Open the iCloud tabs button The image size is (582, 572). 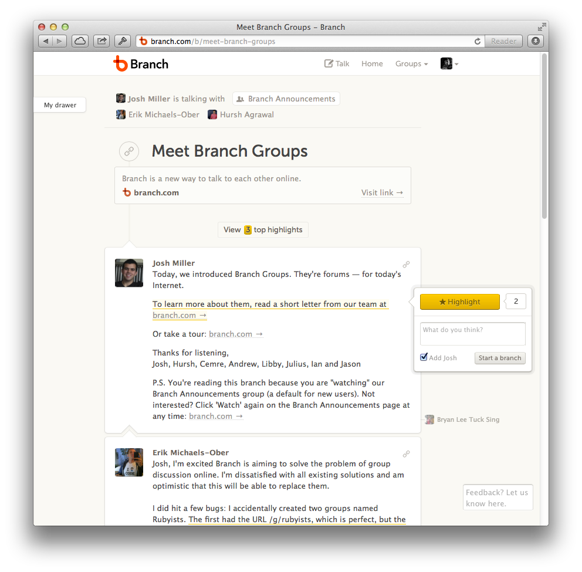(x=80, y=41)
